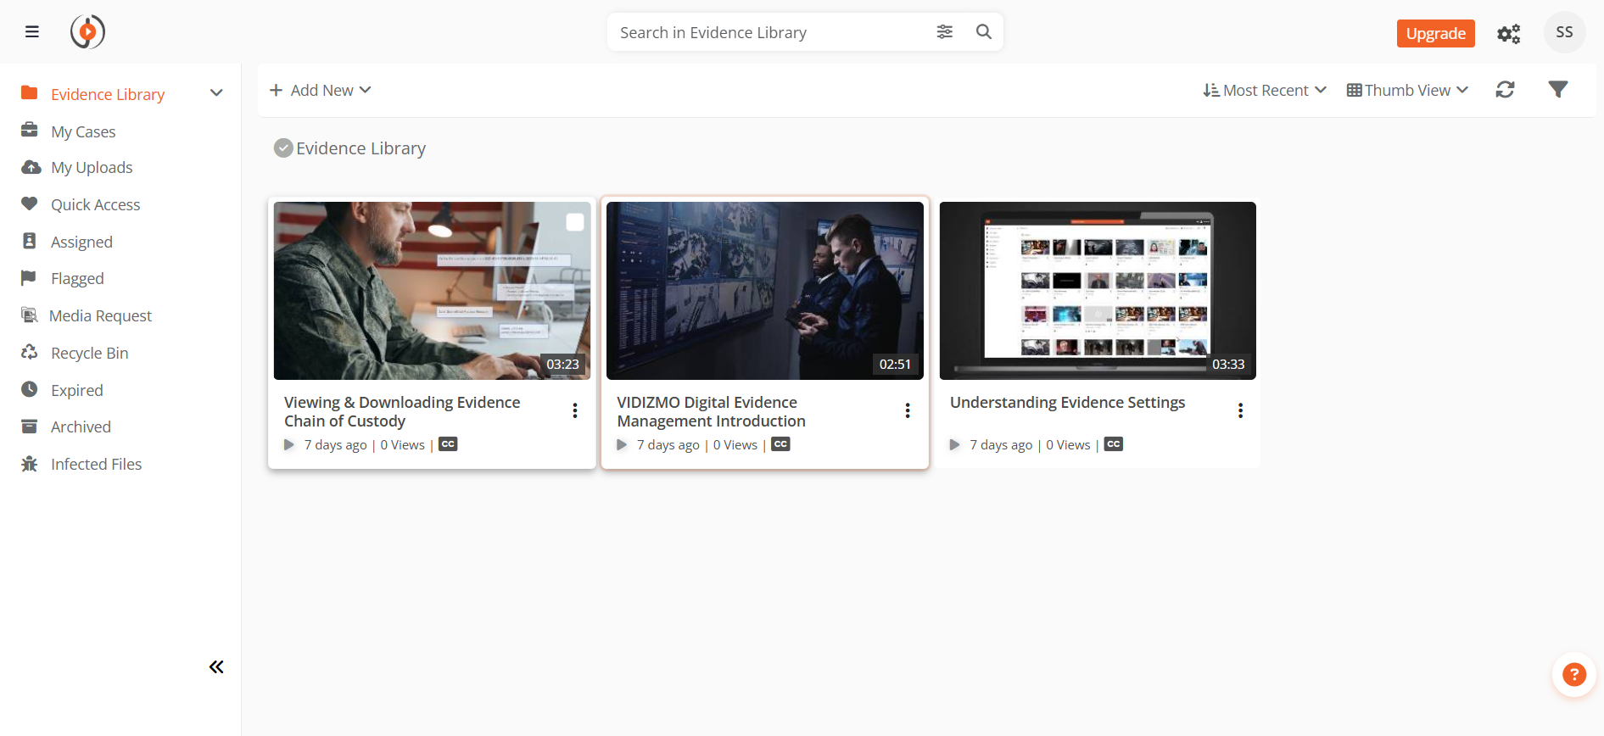
Task: Click the Infected Files bug icon
Action: point(30,464)
